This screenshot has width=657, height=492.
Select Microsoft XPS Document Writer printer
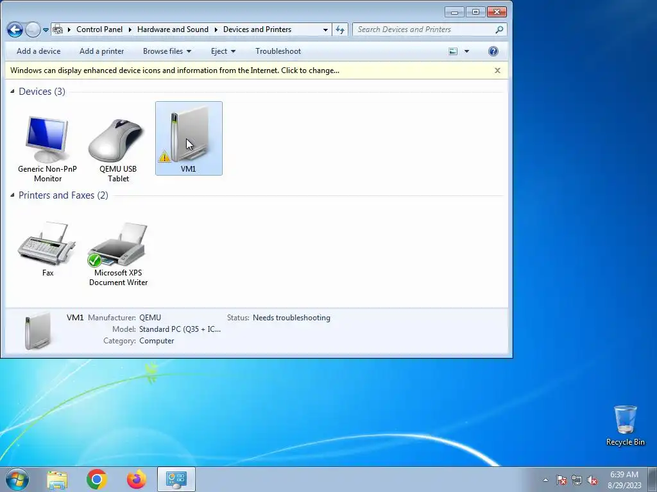(118, 254)
